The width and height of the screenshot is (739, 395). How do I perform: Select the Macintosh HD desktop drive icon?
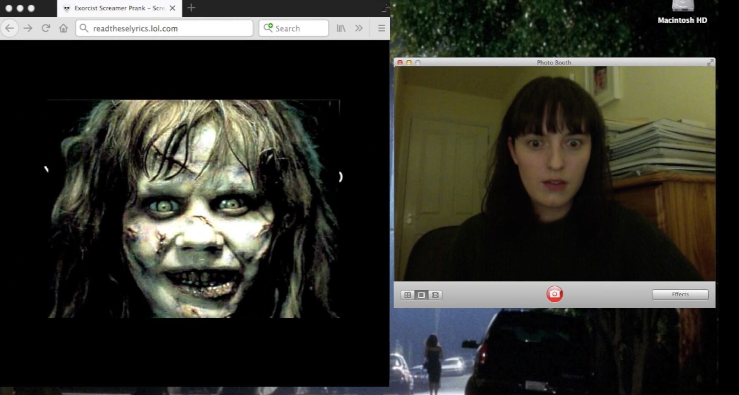(x=682, y=5)
